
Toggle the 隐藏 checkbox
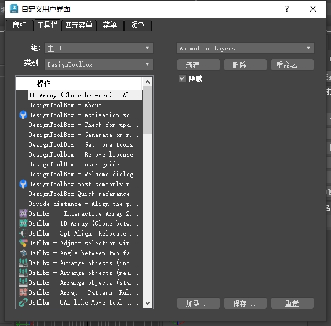183,78
